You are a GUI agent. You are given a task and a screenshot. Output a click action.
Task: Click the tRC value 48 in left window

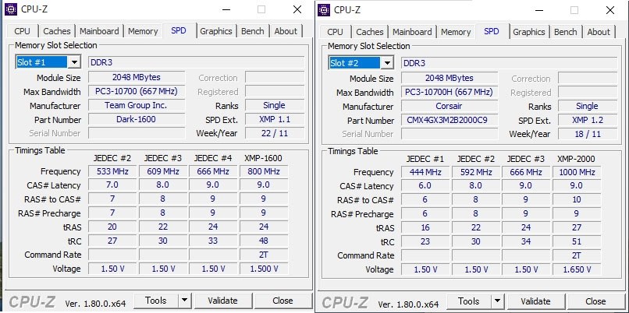[264, 241]
